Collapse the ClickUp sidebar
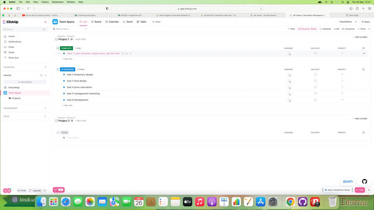This screenshot has width=374, height=210. [46, 22]
